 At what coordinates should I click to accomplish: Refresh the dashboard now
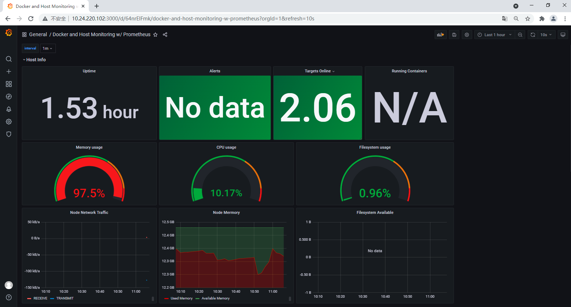(533, 35)
